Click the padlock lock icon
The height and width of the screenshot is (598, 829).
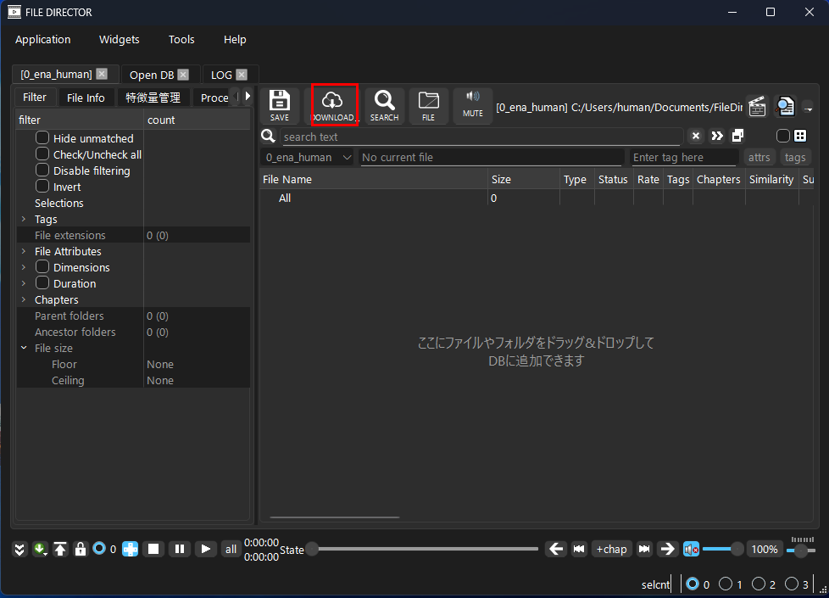click(x=81, y=549)
